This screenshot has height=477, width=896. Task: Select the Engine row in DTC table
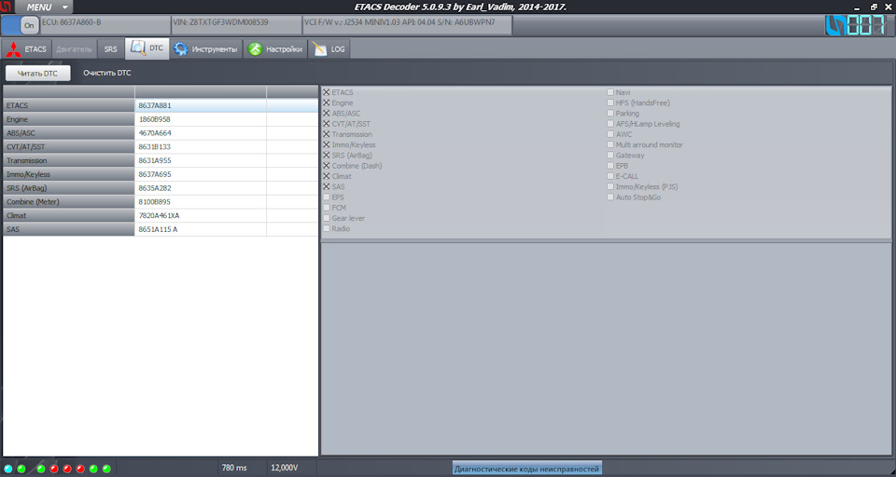click(x=161, y=119)
